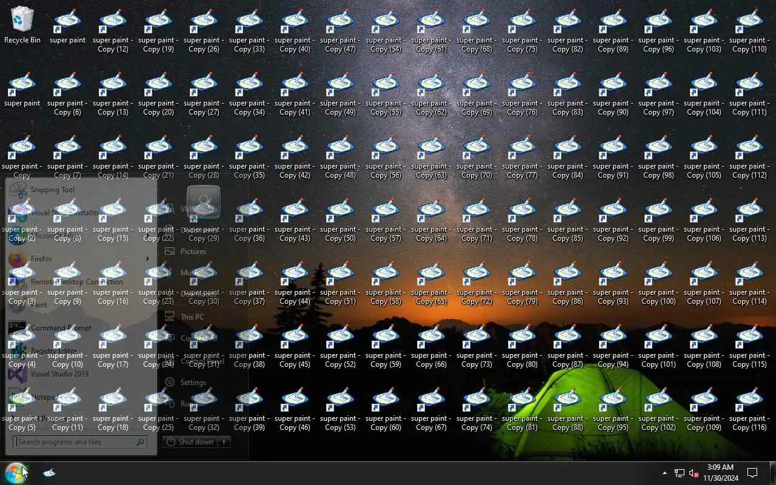
Task: Expand shut down options arrow
Action: point(224,442)
